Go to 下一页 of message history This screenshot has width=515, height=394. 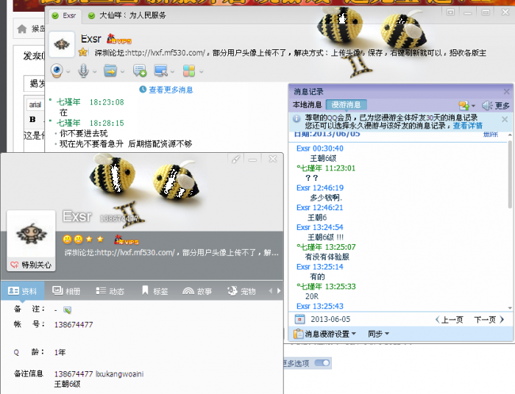coord(489,320)
